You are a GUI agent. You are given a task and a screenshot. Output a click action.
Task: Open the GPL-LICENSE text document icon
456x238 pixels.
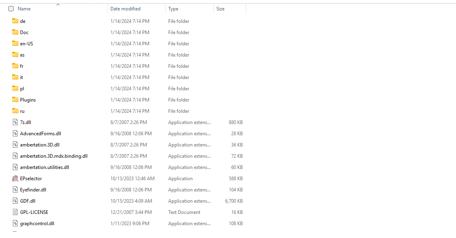coord(14,212)
